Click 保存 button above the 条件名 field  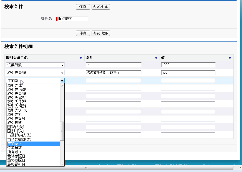pyautogui.click(x=83, y=7)
